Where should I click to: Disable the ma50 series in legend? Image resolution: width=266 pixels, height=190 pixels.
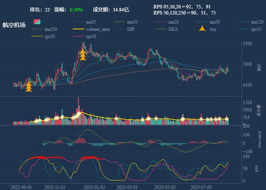(203, 22)
